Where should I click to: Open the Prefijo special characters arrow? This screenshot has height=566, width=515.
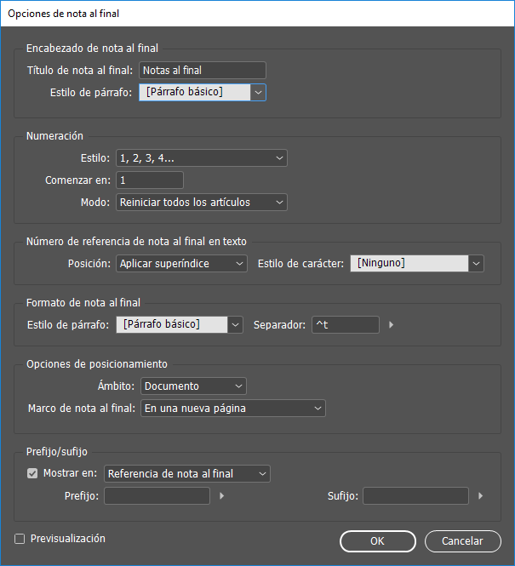point(222,495)
